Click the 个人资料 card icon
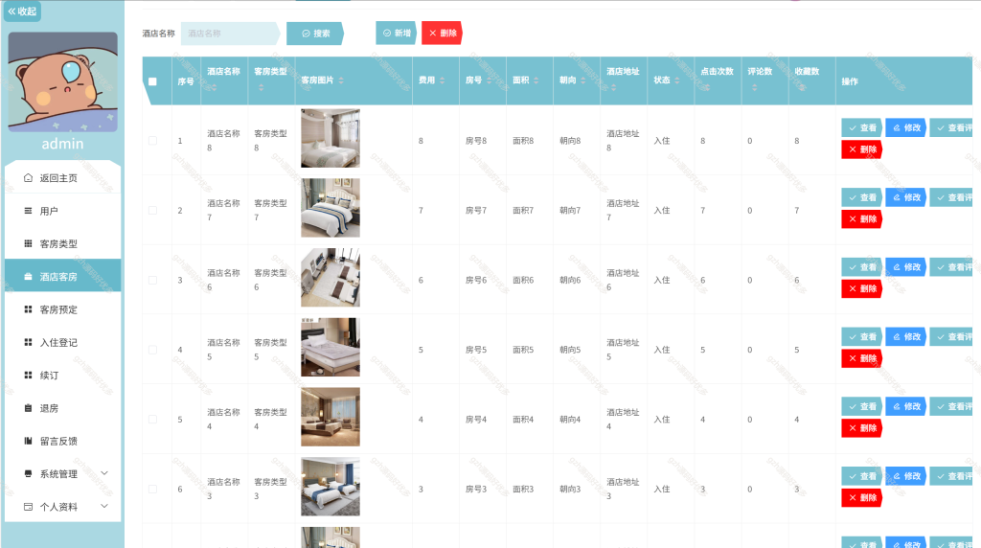 (x=28, y=506)
